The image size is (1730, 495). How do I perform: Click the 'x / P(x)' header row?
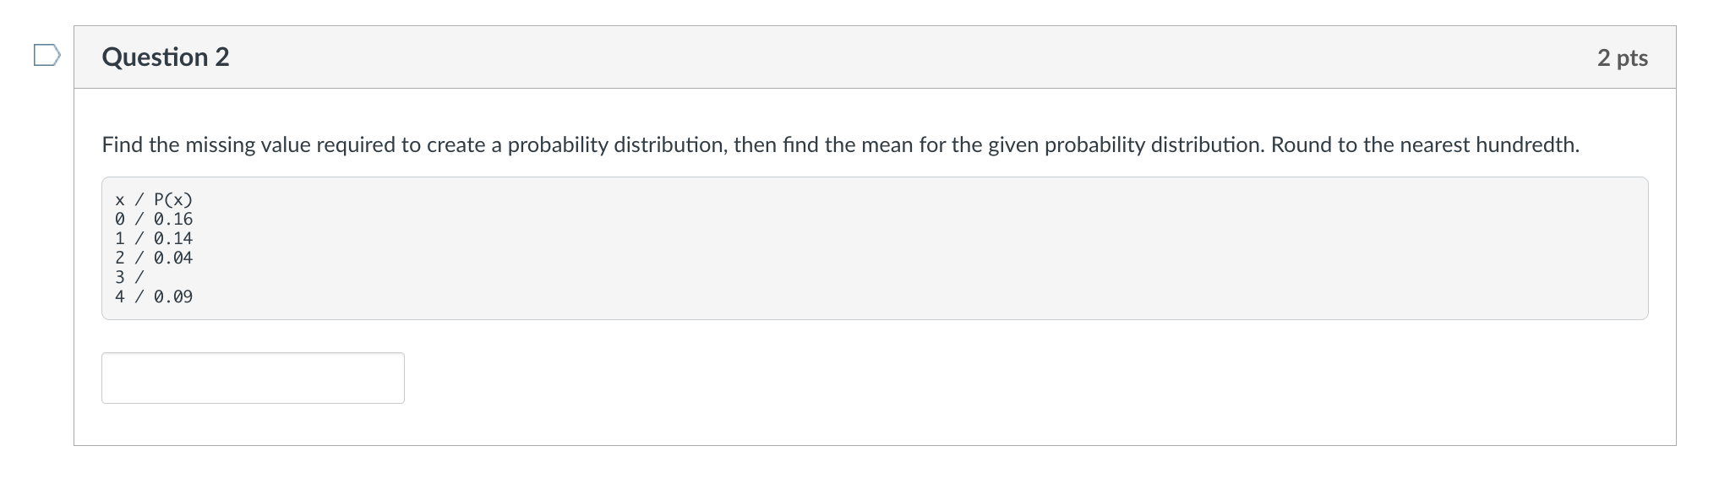click(x=152, y=199)
